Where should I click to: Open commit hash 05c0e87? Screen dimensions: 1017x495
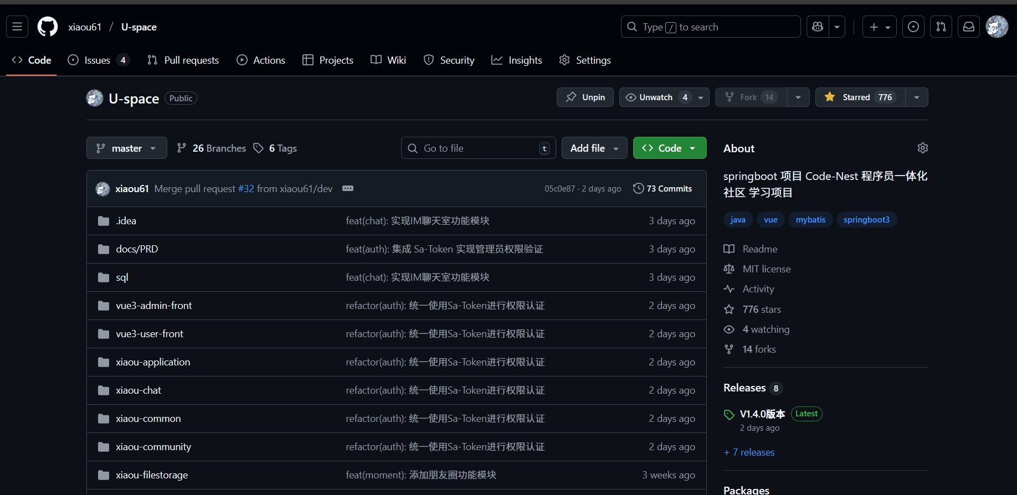click(x=559, y=189)
